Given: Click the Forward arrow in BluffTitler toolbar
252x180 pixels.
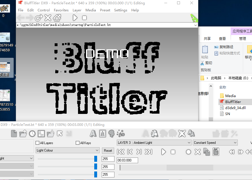Looking at the screenshot, I should coord(30,18).
